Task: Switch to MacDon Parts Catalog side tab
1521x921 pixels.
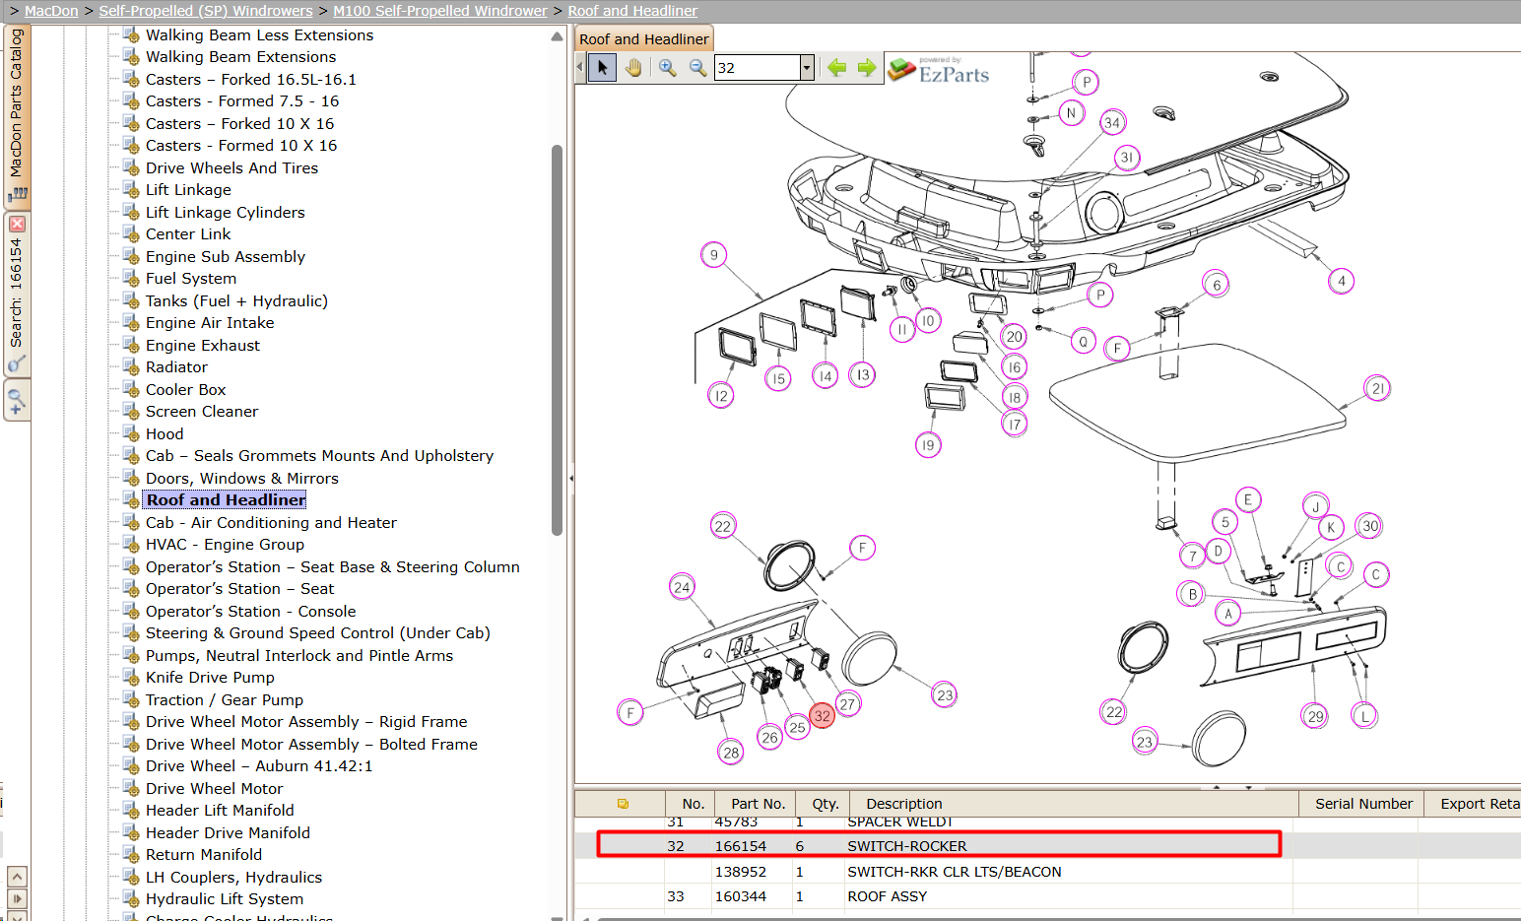Action: click(x=17, y=116)
